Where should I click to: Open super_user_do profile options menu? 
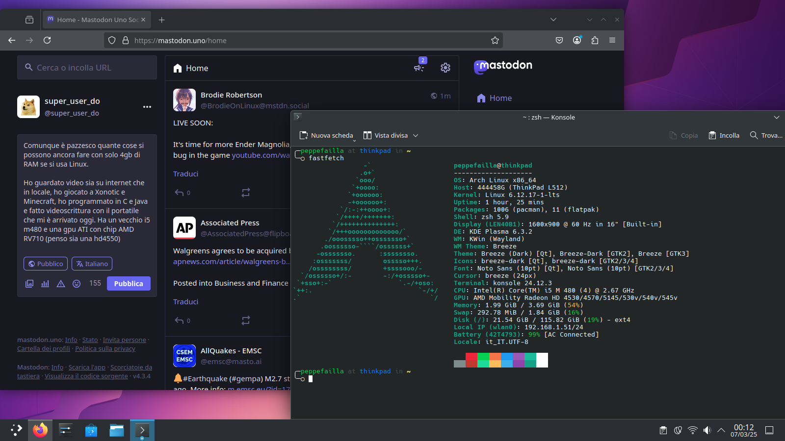coord(147,107)
